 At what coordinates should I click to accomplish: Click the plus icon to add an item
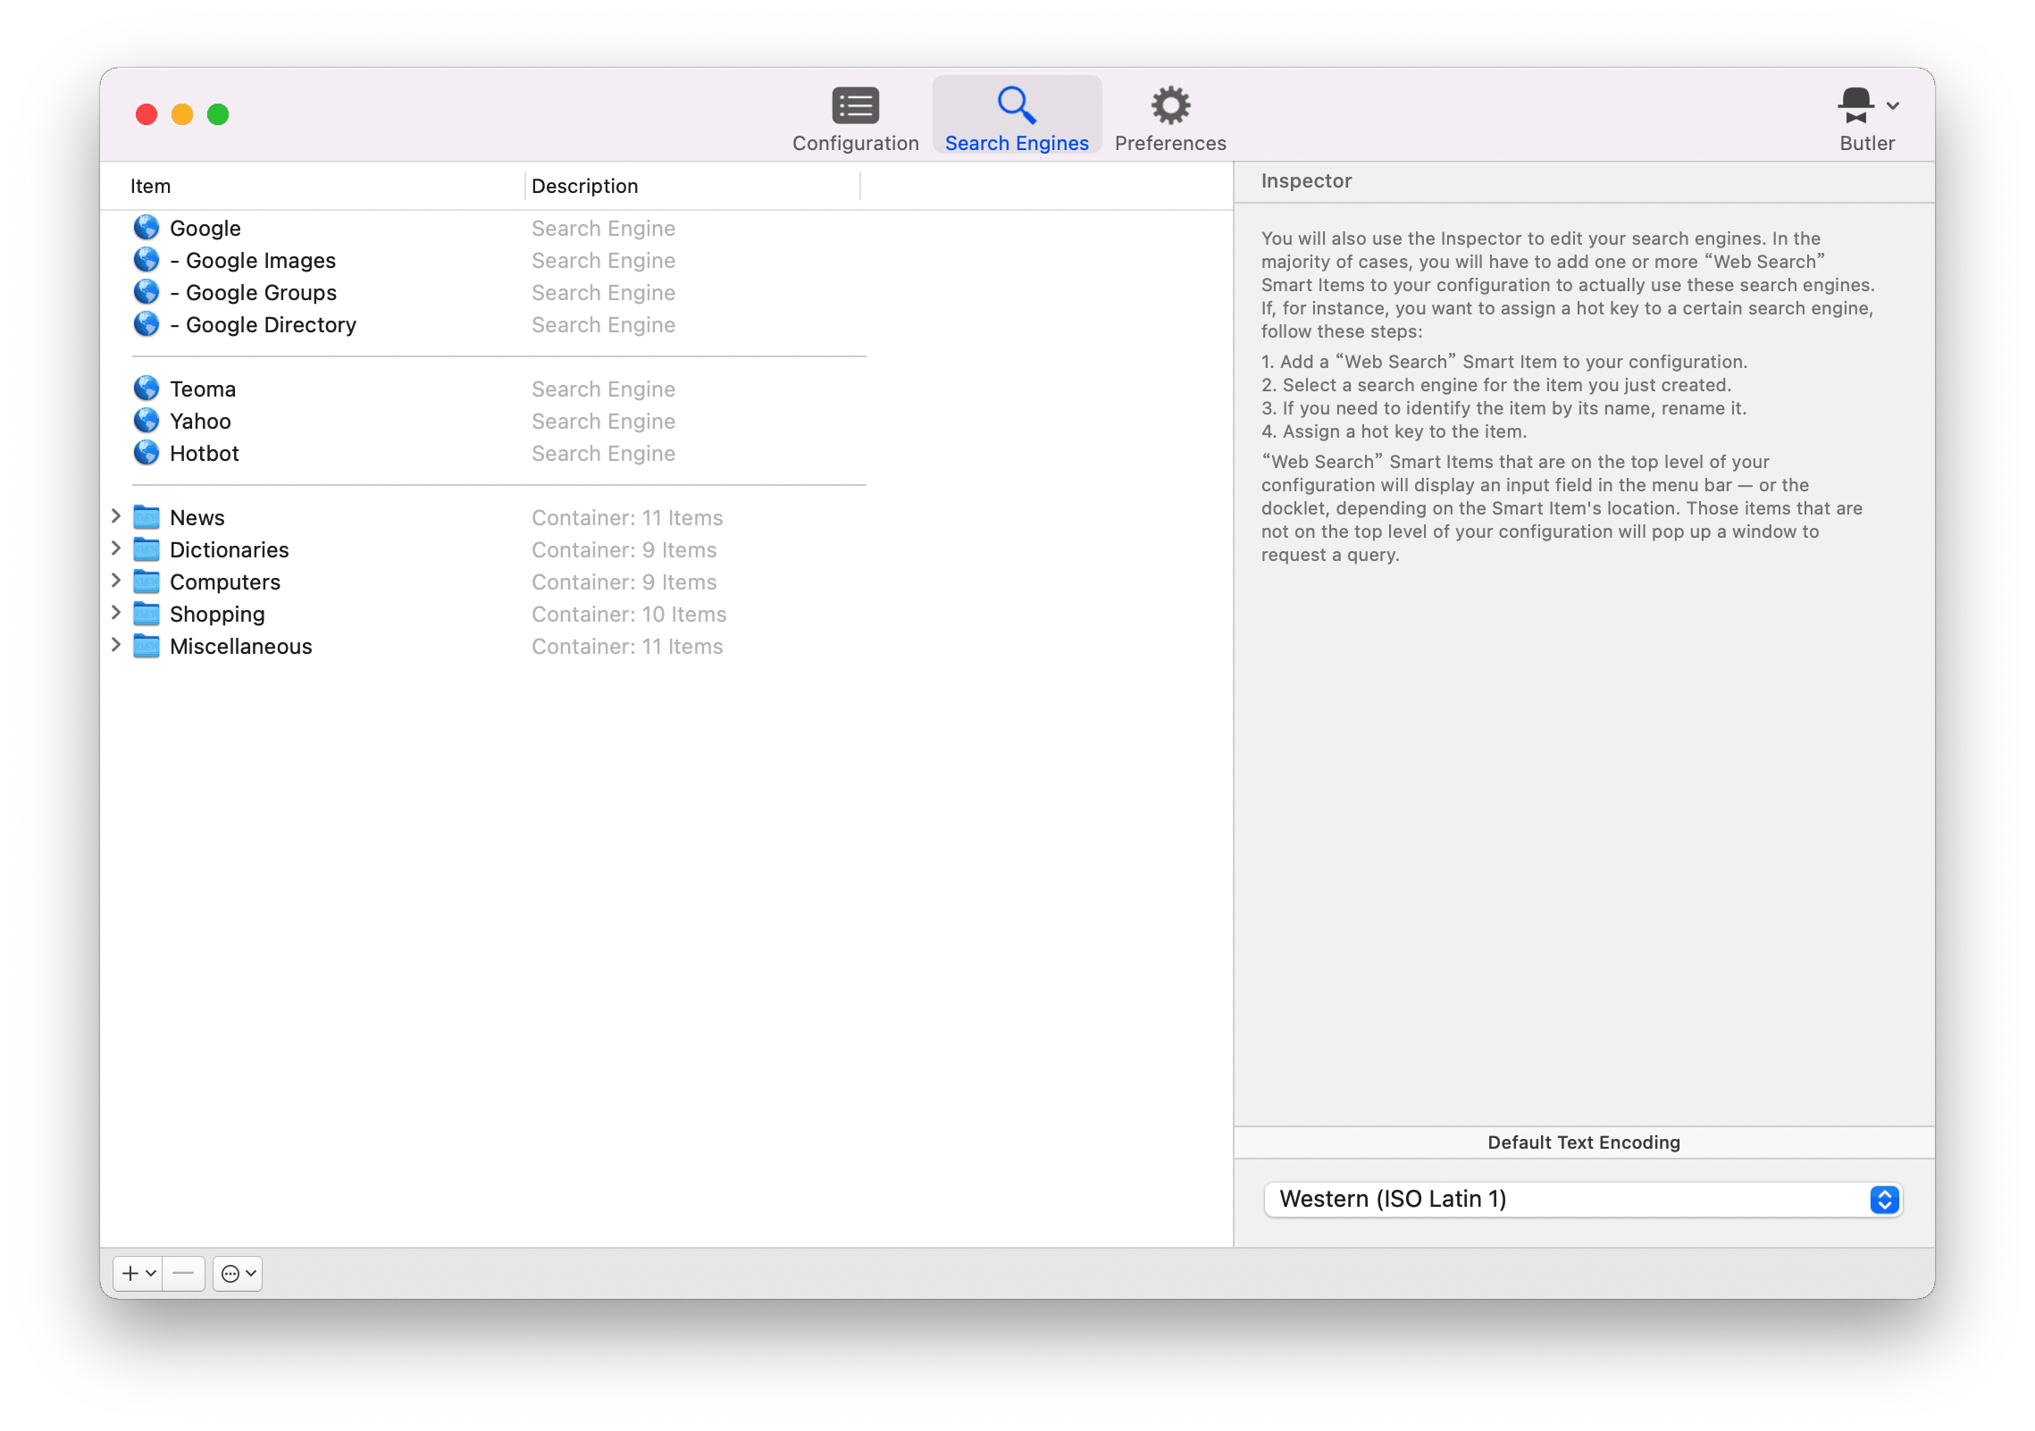pyautogui.click(x=132, y=1274)
